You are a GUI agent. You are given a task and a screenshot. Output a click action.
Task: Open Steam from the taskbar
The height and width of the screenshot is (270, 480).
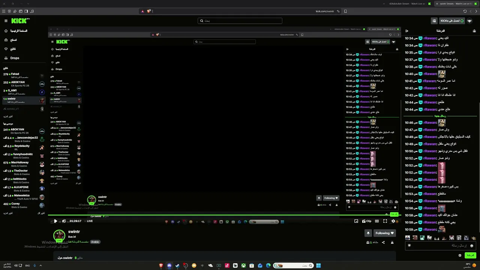177,265
